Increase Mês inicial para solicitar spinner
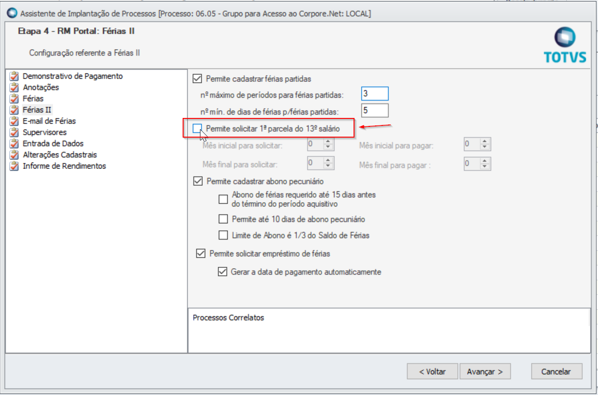This screenshot has height=395, width=598. pos(329,142)
